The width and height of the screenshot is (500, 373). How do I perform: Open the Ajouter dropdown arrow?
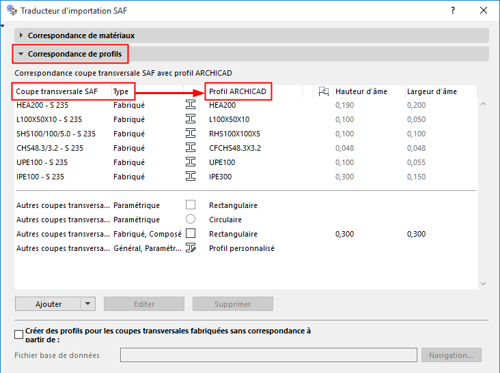point(88,303)
